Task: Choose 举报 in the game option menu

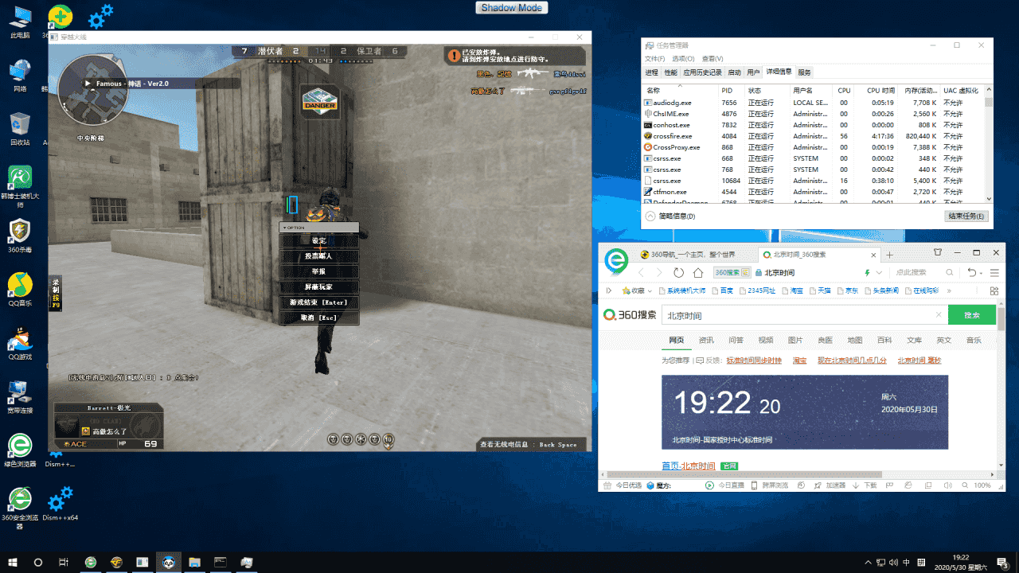Action: point(318,271)
